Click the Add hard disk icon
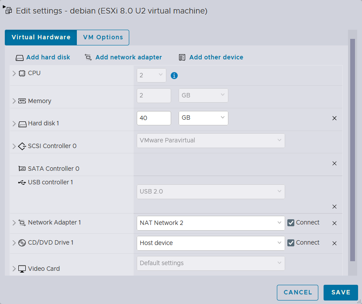This screenshot has height=304, width=362. pos(19,58)
